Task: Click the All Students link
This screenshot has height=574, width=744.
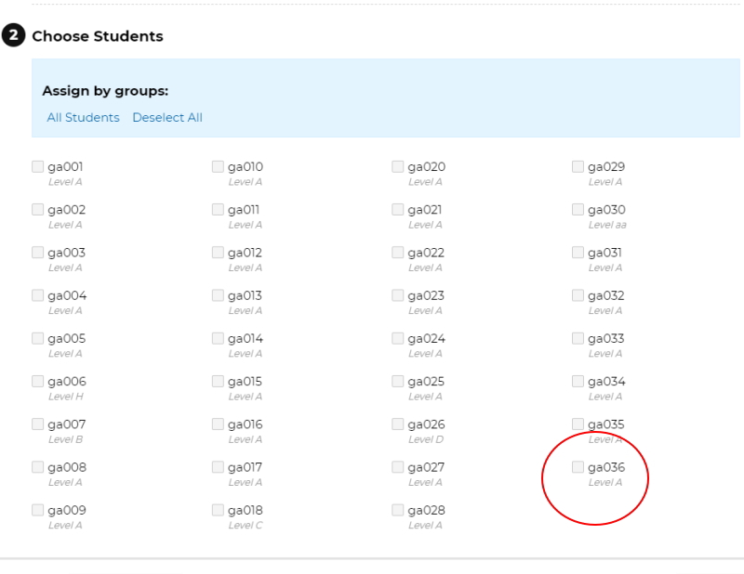Action: point(83,118)
